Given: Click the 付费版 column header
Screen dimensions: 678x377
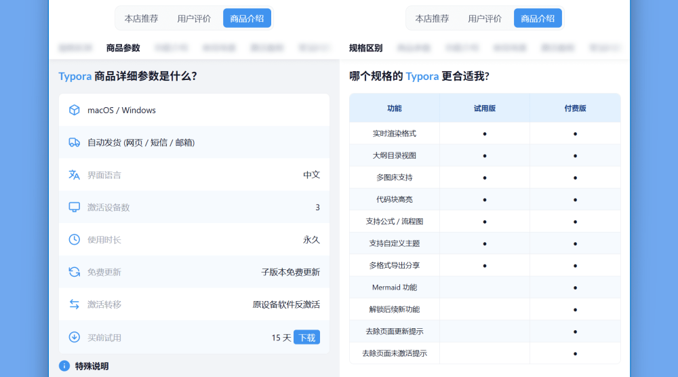Looking at the screenshot, I should click(x=575, y=108).
